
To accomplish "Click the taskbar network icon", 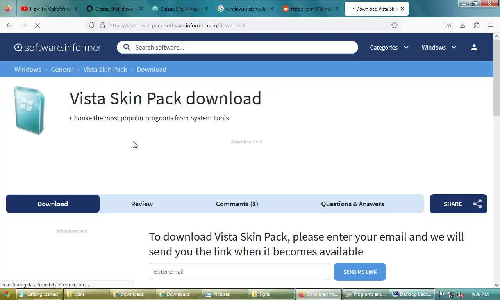I will pyautogui.click(x=451, y=295).
